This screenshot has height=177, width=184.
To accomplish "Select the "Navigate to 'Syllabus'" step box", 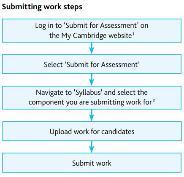I will [x=92, y=98].
